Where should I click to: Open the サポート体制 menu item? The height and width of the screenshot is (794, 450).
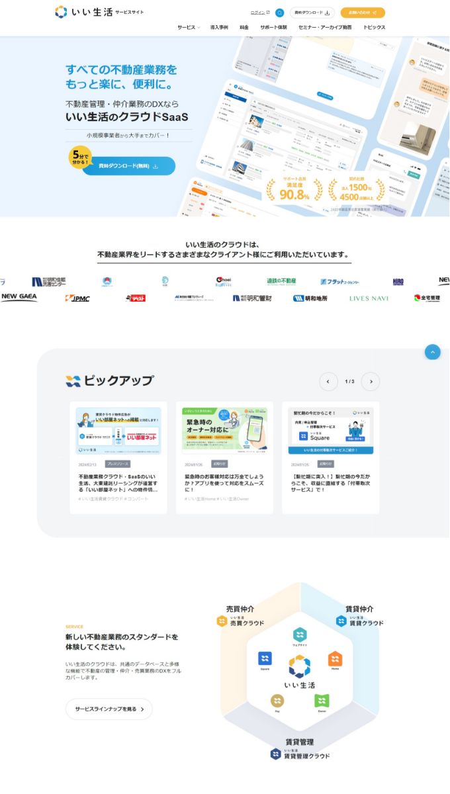pyautogui.click(x=273, y=28)
